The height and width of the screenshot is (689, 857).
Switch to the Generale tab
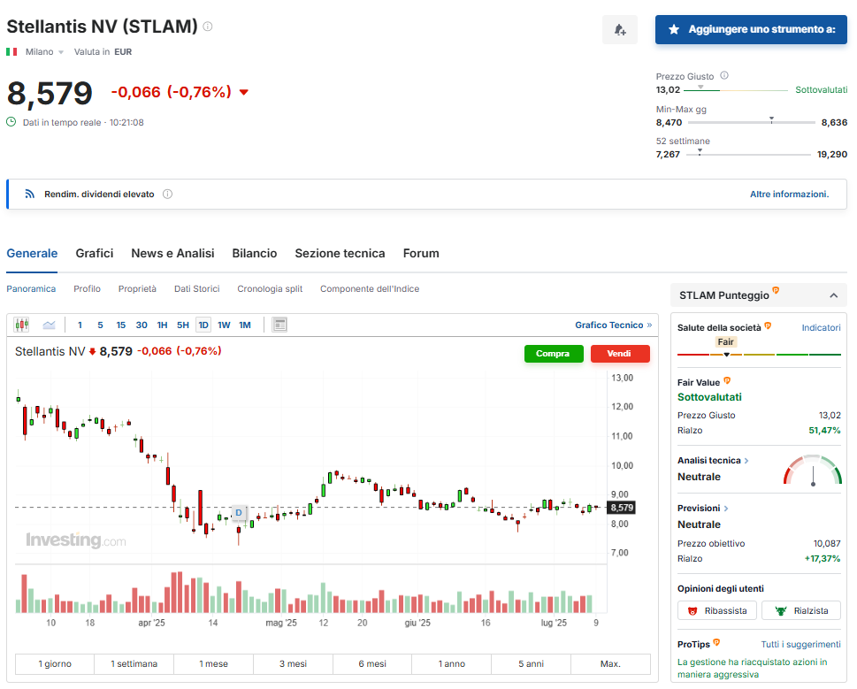click(32, 253)
